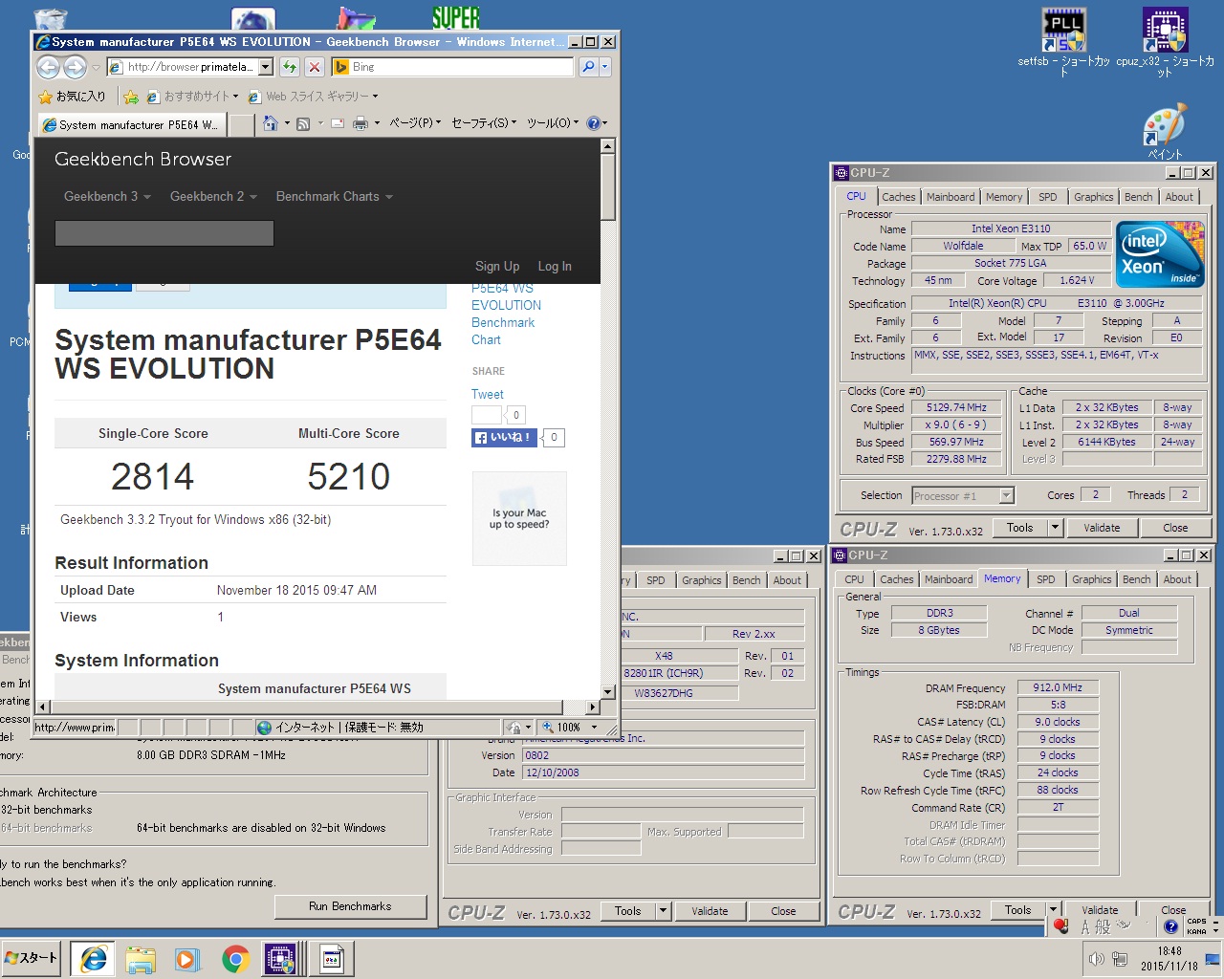Image resolution: width=1224 pixels, height=979 pixels.
Task: Click the Facebook Like (いいね) button
Action: [x=504, y=437]
